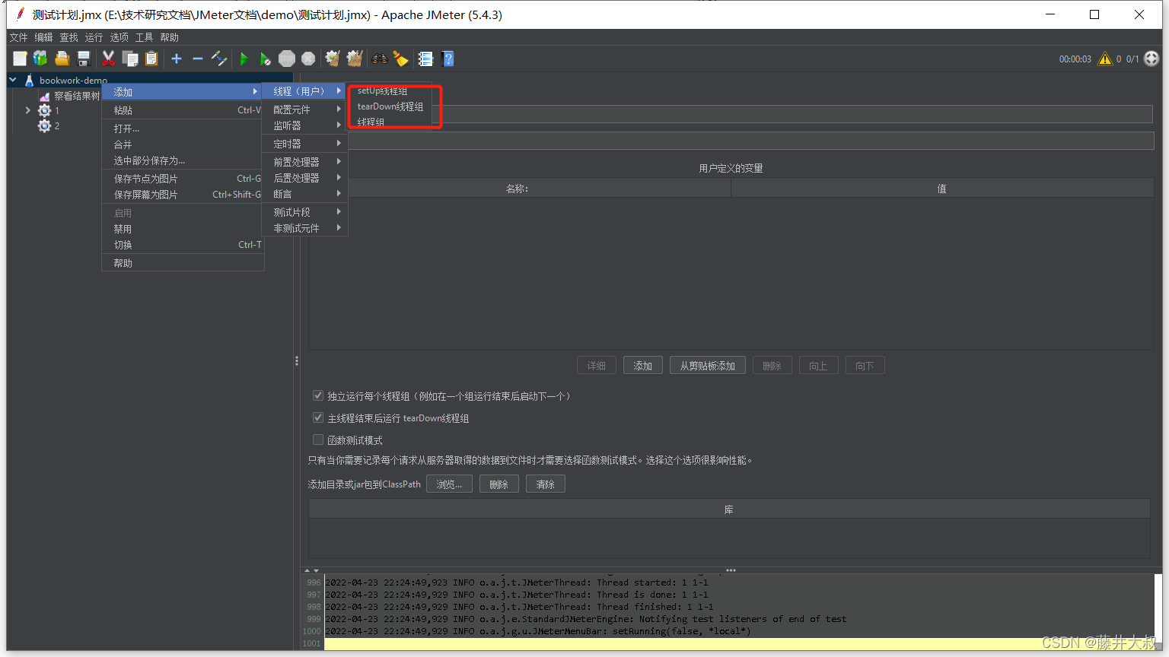Viewport: 1169px width, 657px height.
Task: Clear results with the single broom icon
Action: click(333, 59)
